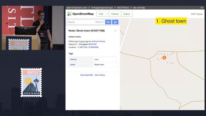Click the speaker video thumbnail
Viewport: 206px width, 116px height.
(x=33, y=28)
